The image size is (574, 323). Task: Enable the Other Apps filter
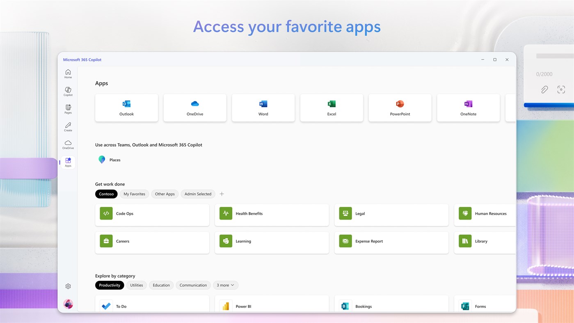(x=165, y=194)
